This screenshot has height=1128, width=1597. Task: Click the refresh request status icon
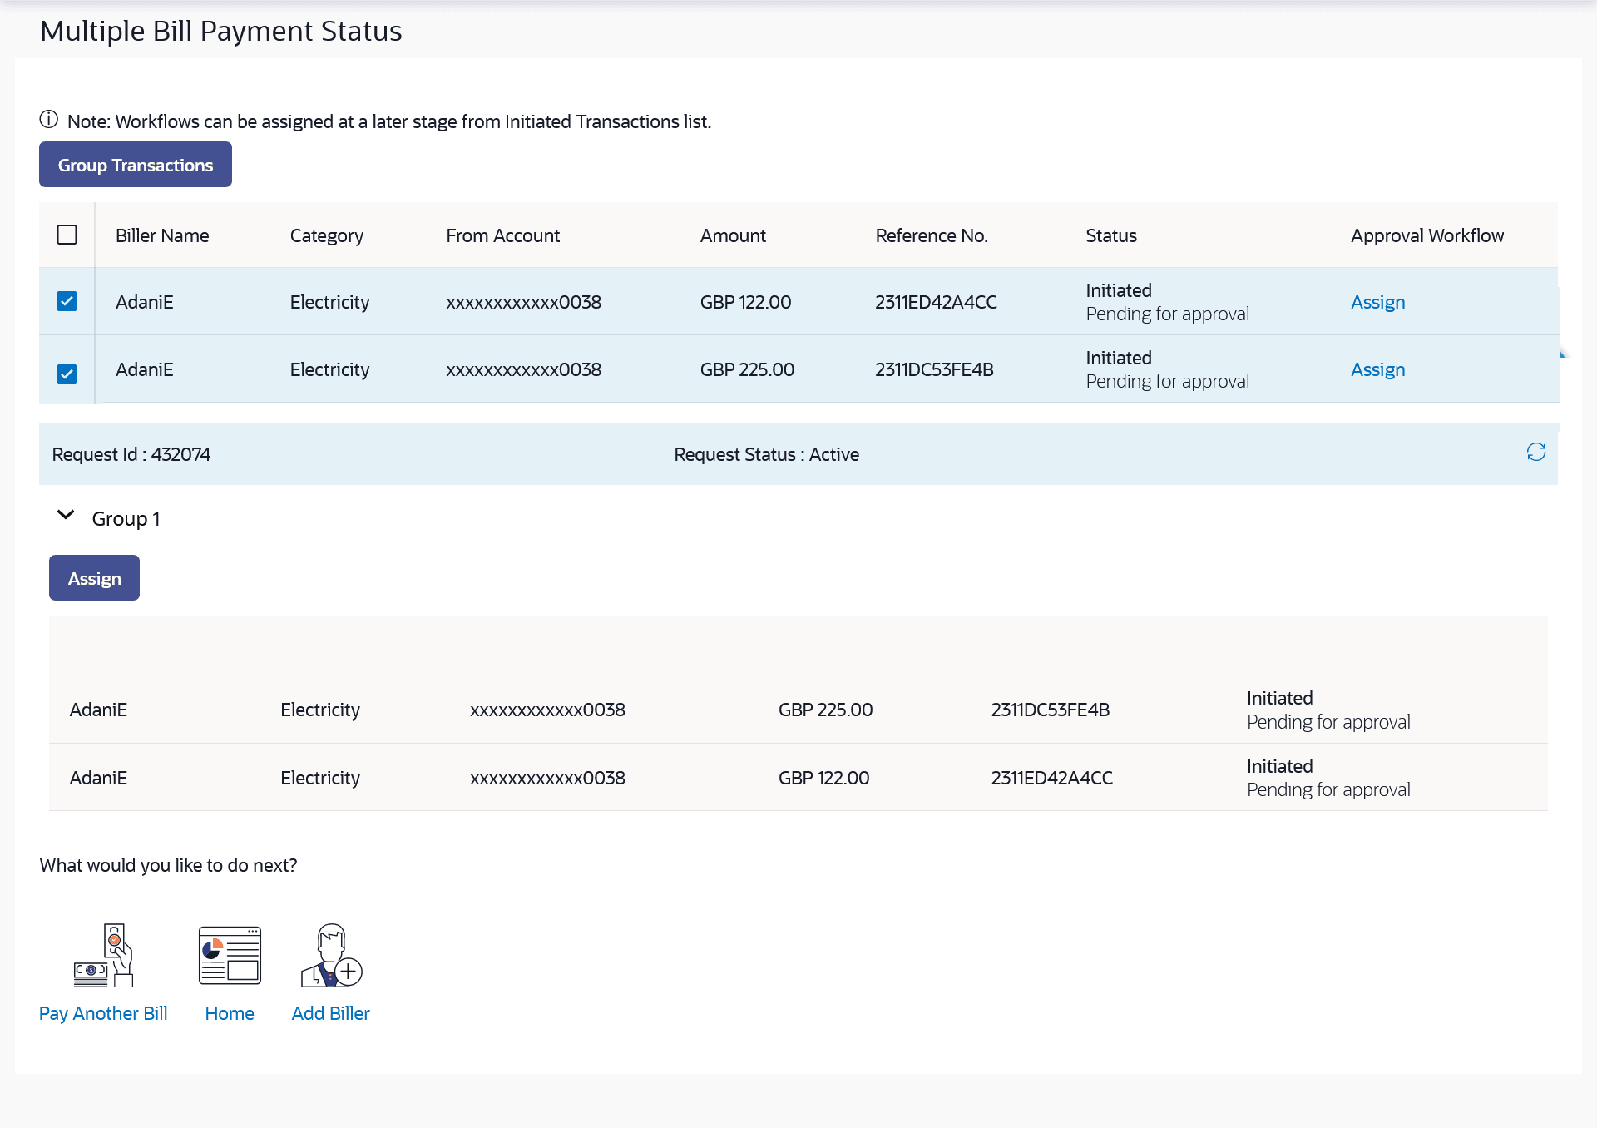(1535, 452)
